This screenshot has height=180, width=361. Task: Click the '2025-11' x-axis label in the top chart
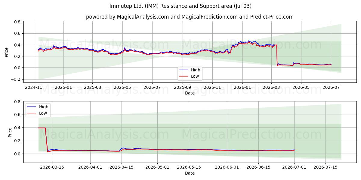212,87
